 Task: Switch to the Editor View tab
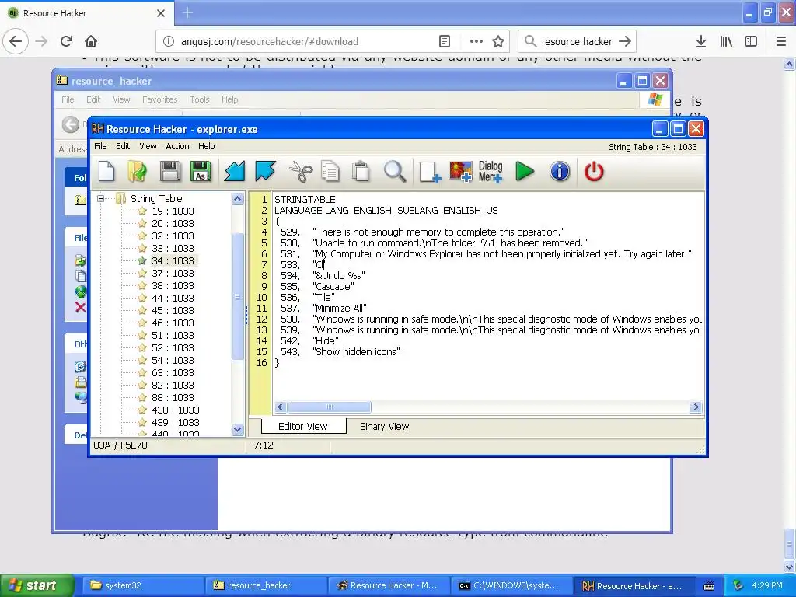click(303, 427)
